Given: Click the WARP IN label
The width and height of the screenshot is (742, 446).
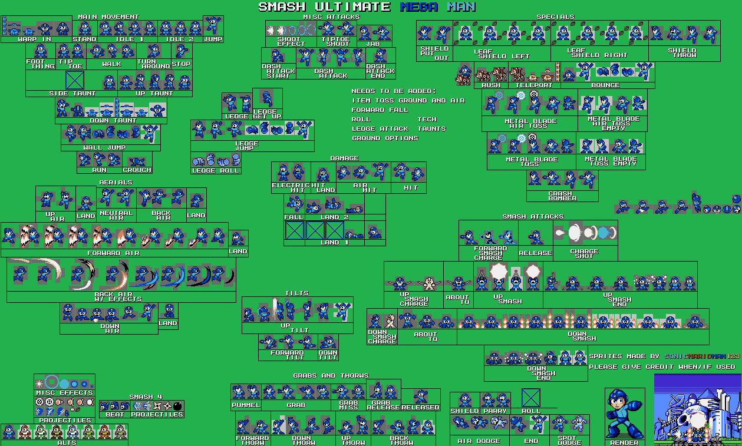Looking at the screenshot, I should tap(35, 39).
